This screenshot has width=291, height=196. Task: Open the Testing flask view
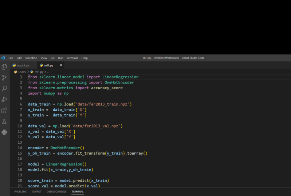pos(4,121)
